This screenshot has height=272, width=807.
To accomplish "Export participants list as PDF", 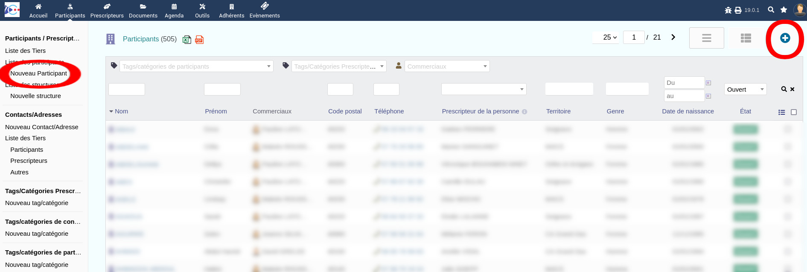I will click(199, 40).
